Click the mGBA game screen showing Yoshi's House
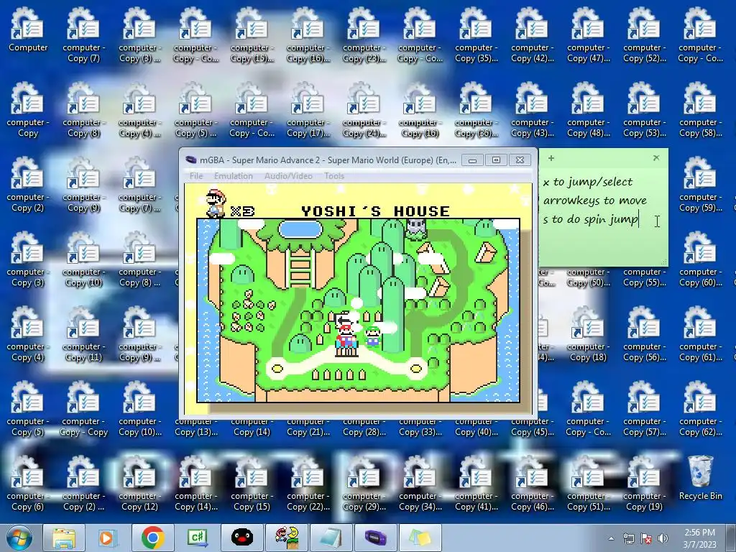Image resolution: width=736 pixels, height=552 pixels. [358, 298]
